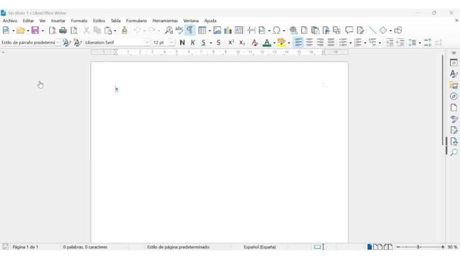Open the Archivo menu

click(x=10, y=21)
